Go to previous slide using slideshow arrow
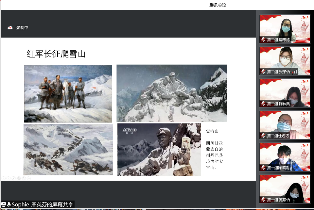The width and height of the screenshot is (314, 210). pos(4,178)
